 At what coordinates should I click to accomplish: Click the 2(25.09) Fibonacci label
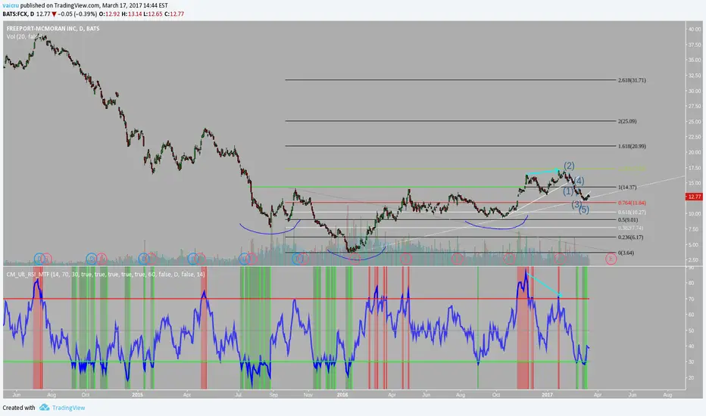coord(627,121)
